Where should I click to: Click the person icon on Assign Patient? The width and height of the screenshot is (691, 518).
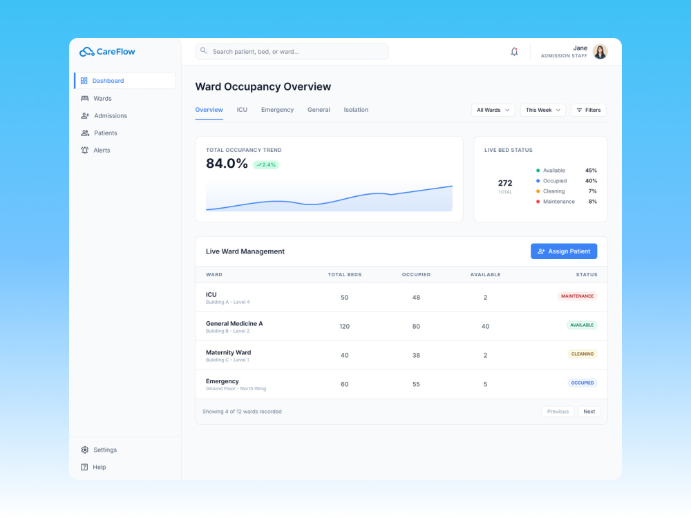(541, 251)
